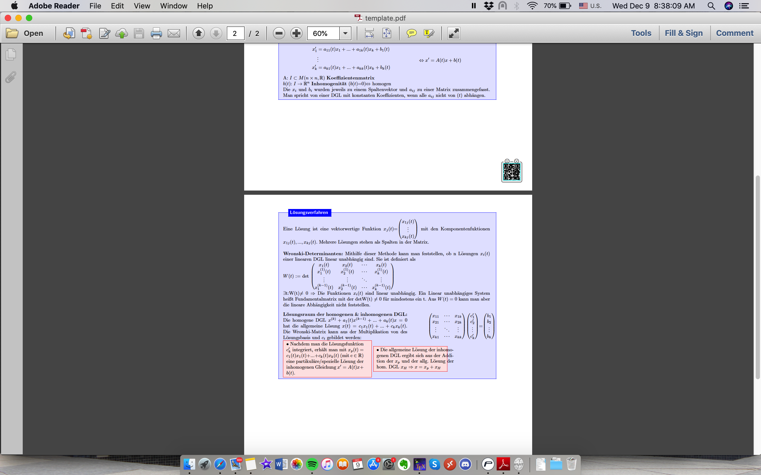761x475 pixels.
Task: Expand the Tools pane
Action: (x=641, y=33)
